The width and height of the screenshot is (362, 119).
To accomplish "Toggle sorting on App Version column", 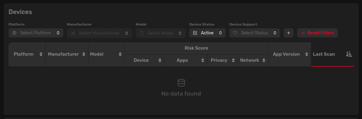I will point(307,54).
